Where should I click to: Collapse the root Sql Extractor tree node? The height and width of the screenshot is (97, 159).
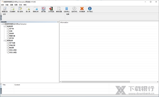tap(2, 24)
